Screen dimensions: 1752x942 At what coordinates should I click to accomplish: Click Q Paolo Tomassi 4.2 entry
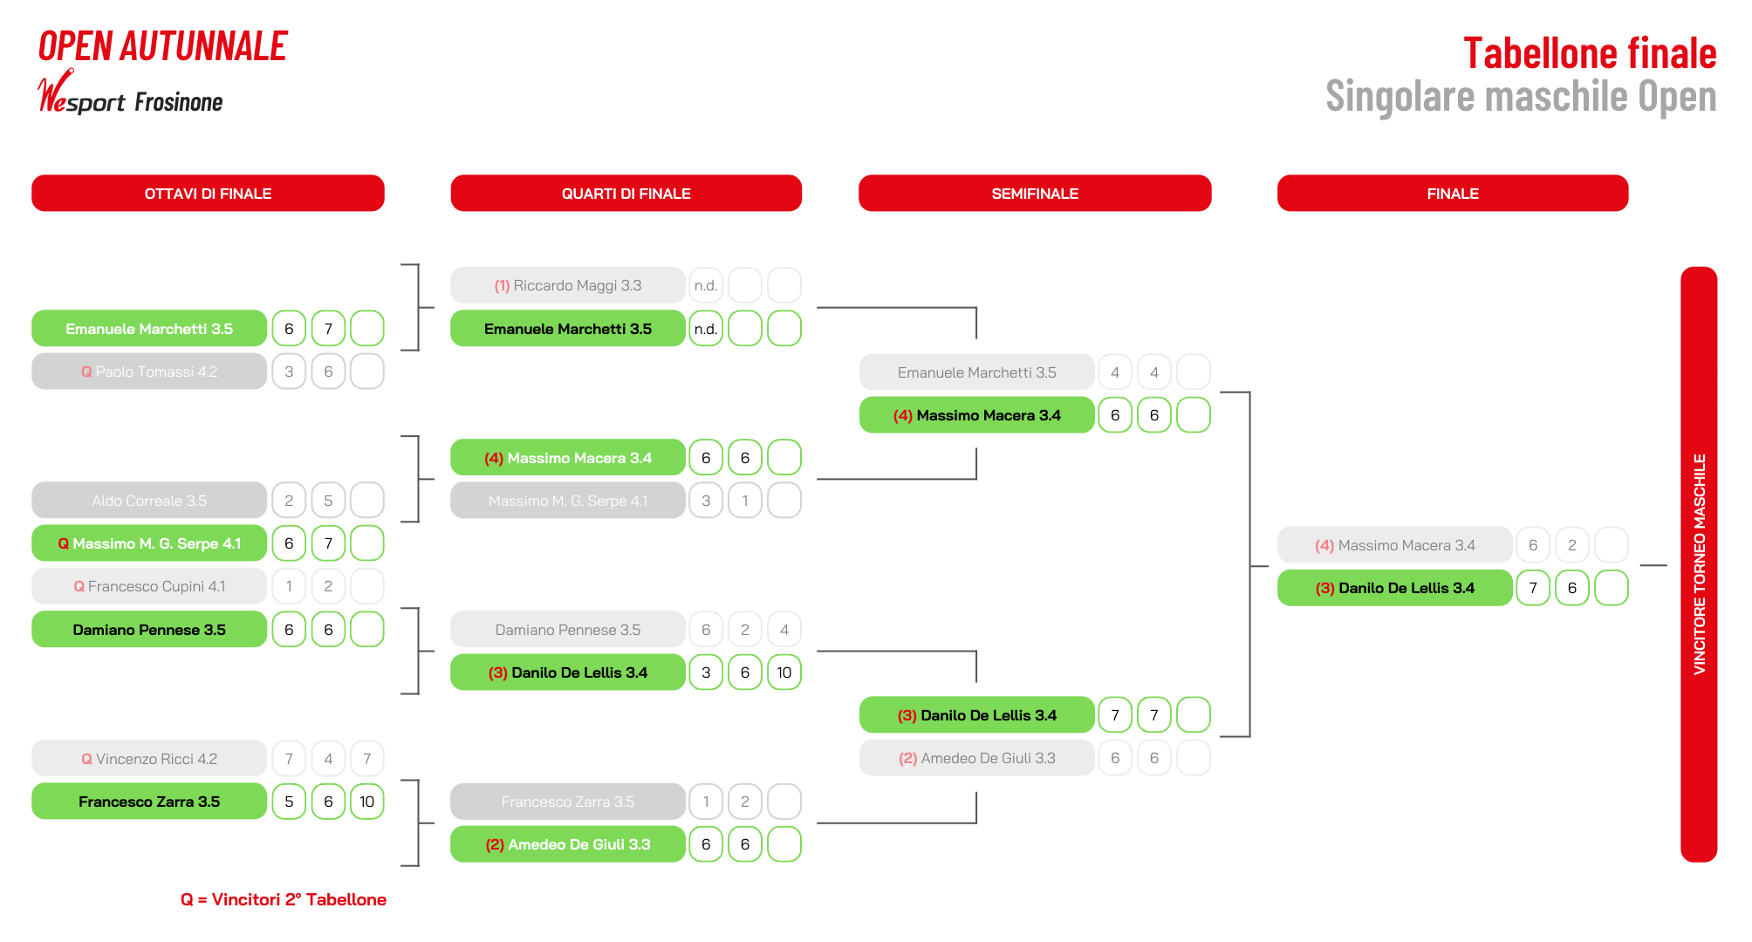pos(149,372)
